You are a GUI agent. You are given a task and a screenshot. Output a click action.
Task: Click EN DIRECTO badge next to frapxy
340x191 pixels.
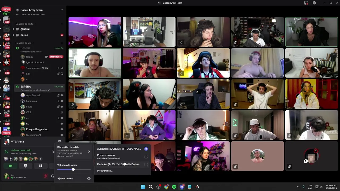coord(56,57)
